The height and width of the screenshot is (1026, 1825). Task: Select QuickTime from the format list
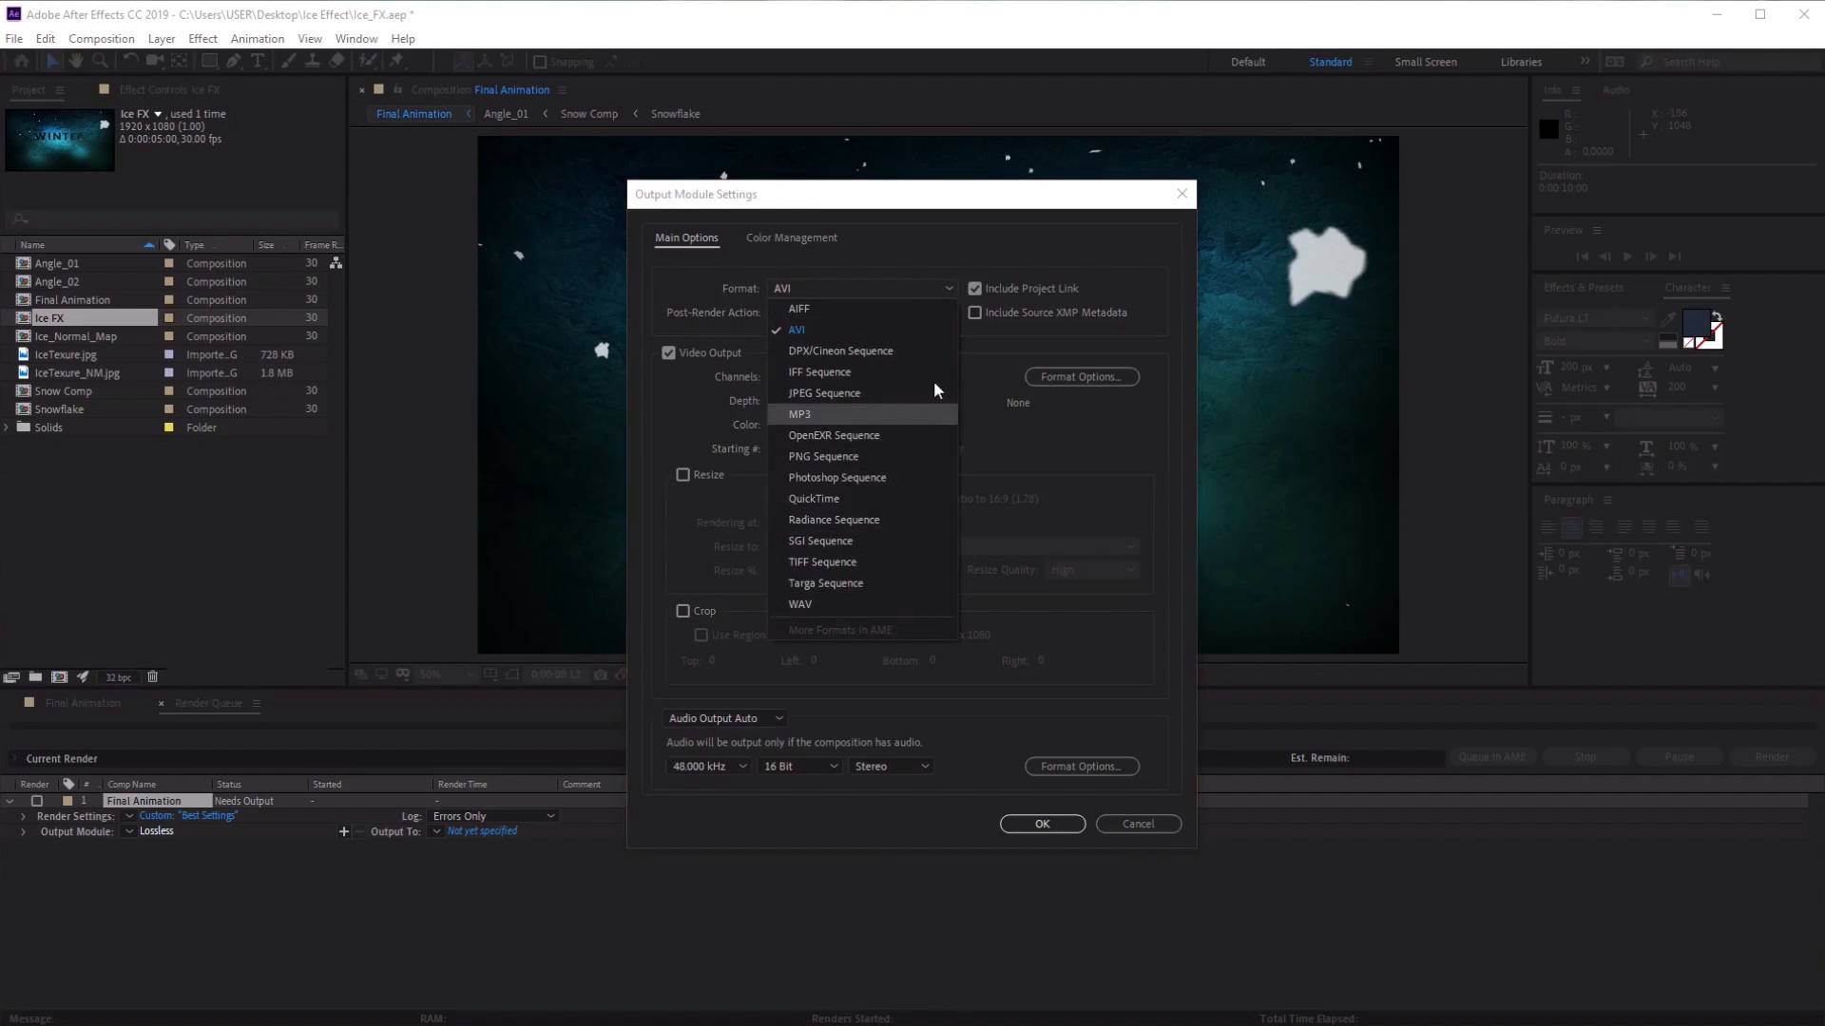tap(814, 498)
